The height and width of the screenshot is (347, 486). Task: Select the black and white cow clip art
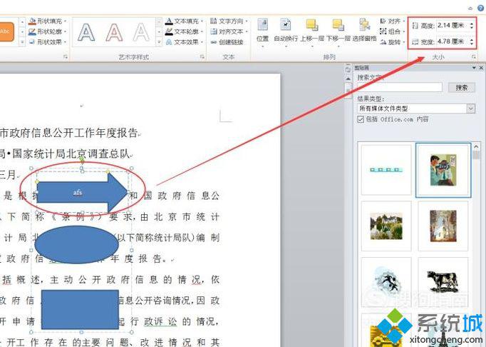(x=443, y=282)
